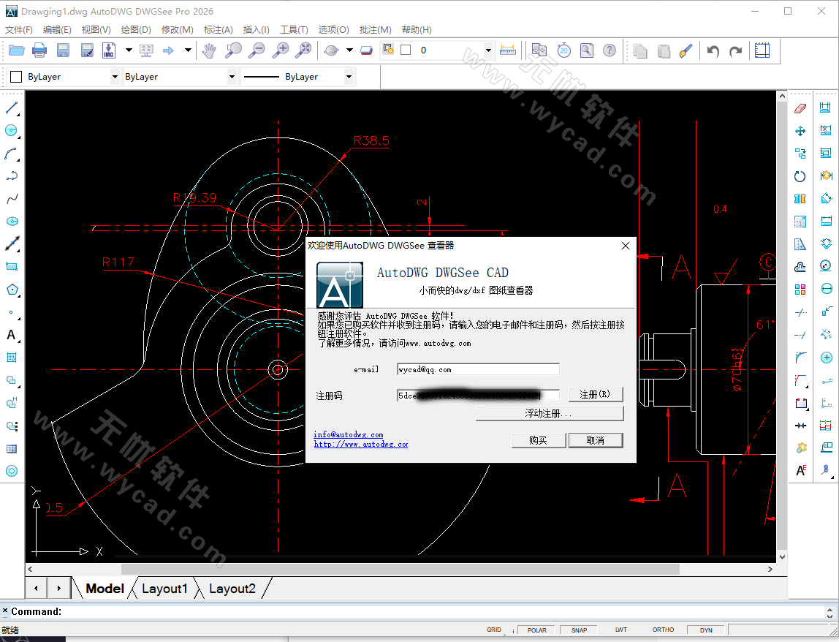
Task: Expand the ByLayer lineweight dropdown
Action: pyautogui.click(x=349, y=77)
